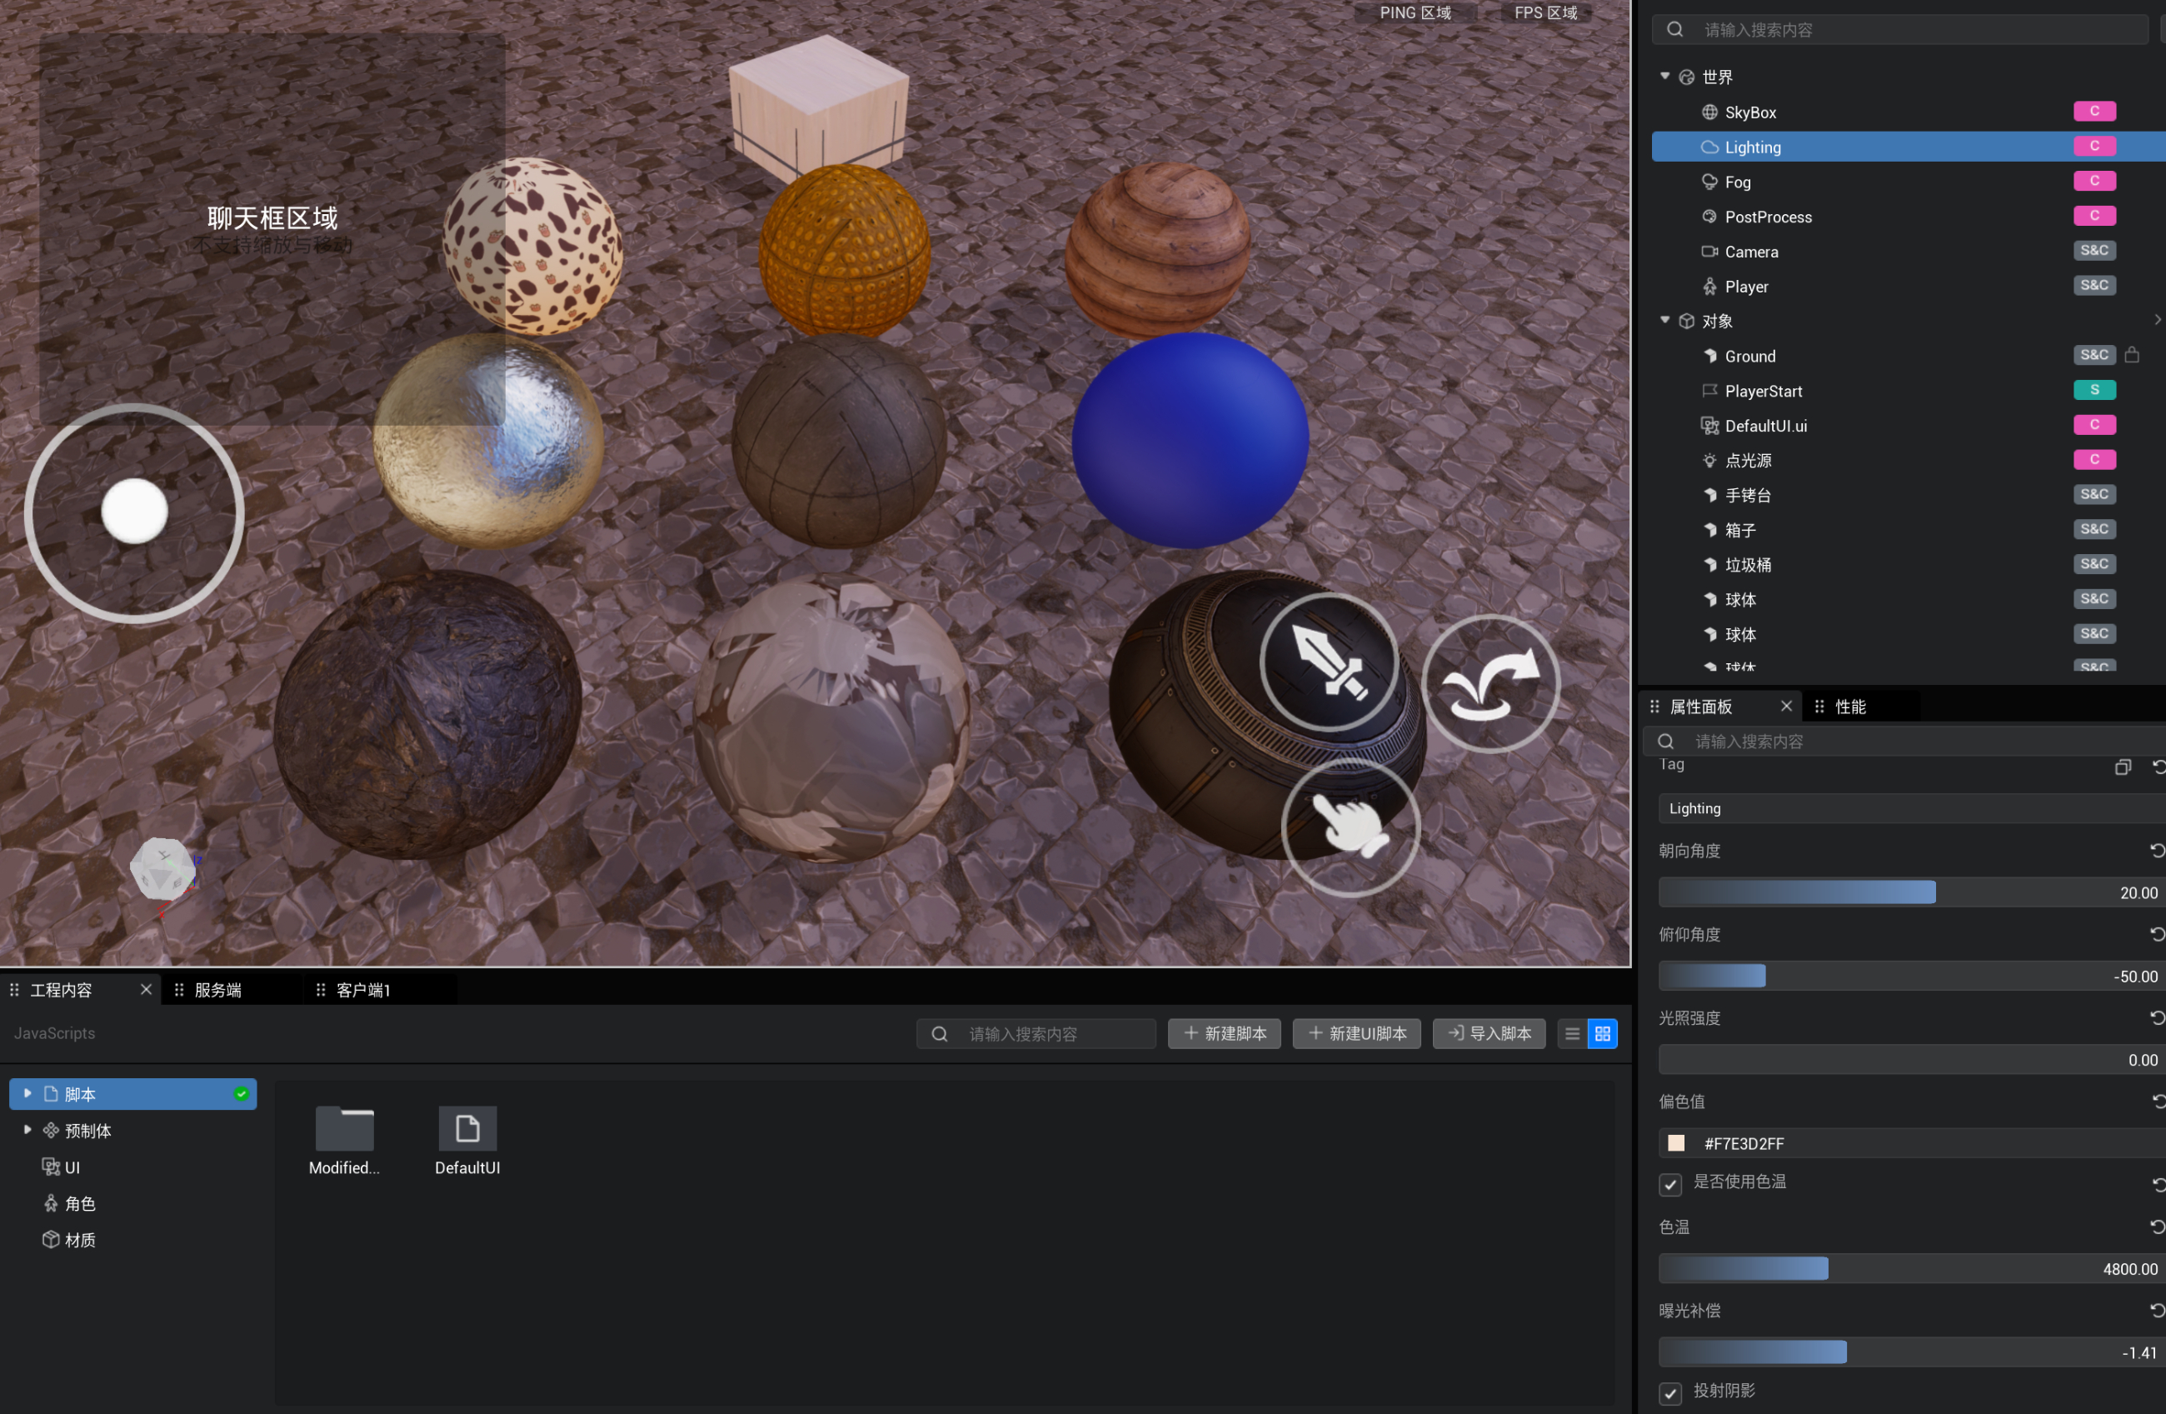This screenshot has height=1414, width=2166.
Task: Click the Fog node icon
Action: [1709, 182]
